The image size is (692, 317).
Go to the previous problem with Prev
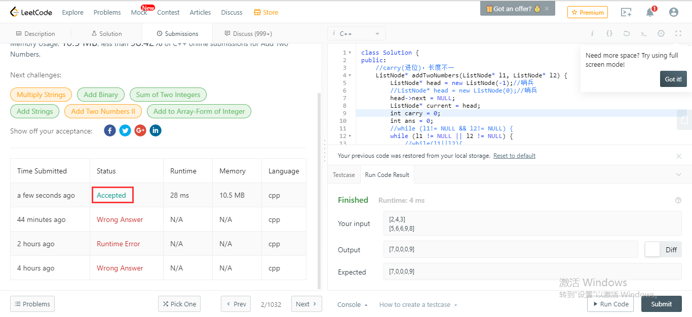click(x=236, y=304)
